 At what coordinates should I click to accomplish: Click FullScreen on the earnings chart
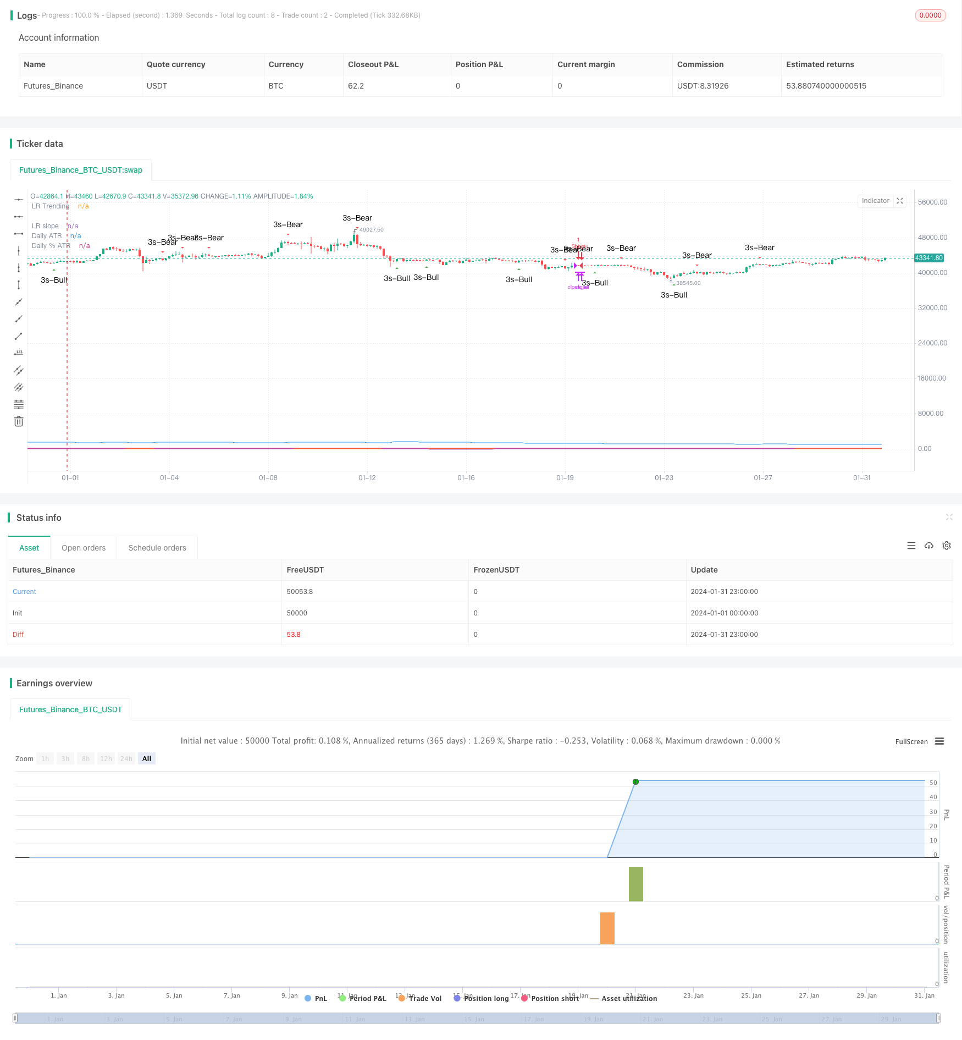[911, 742]
